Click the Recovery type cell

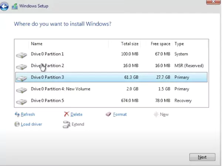[x=183, y=101]
